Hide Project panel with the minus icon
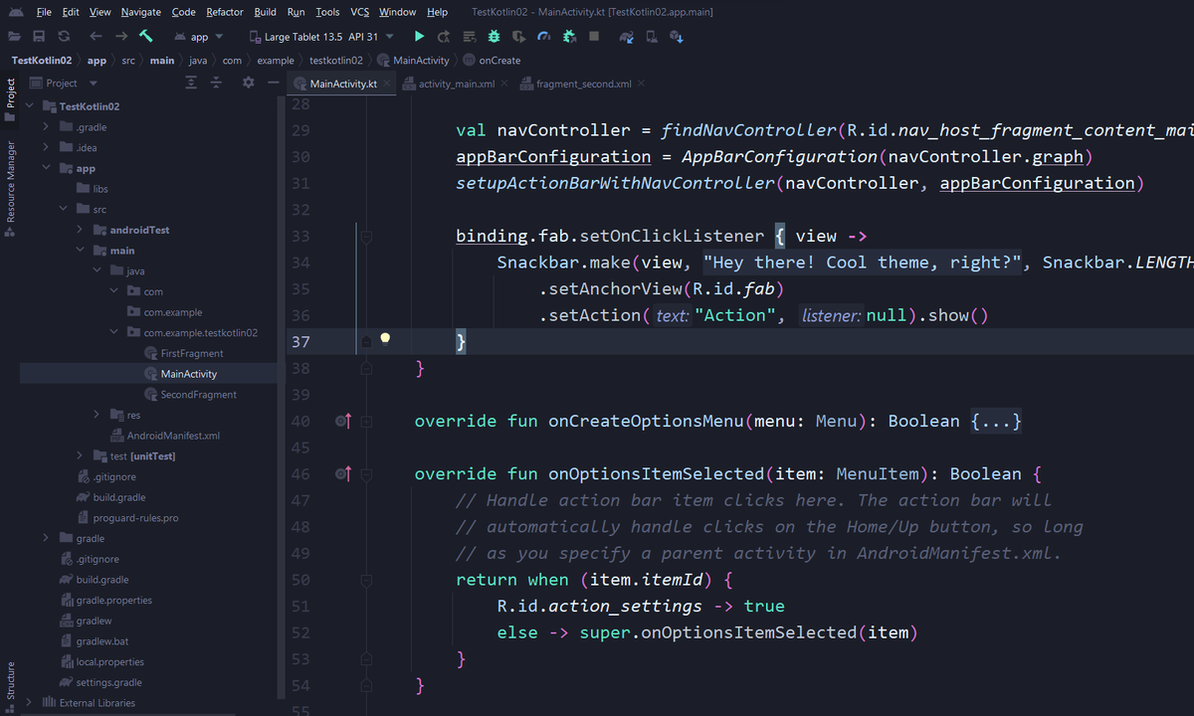1194x716 pixels. (273, 84)
